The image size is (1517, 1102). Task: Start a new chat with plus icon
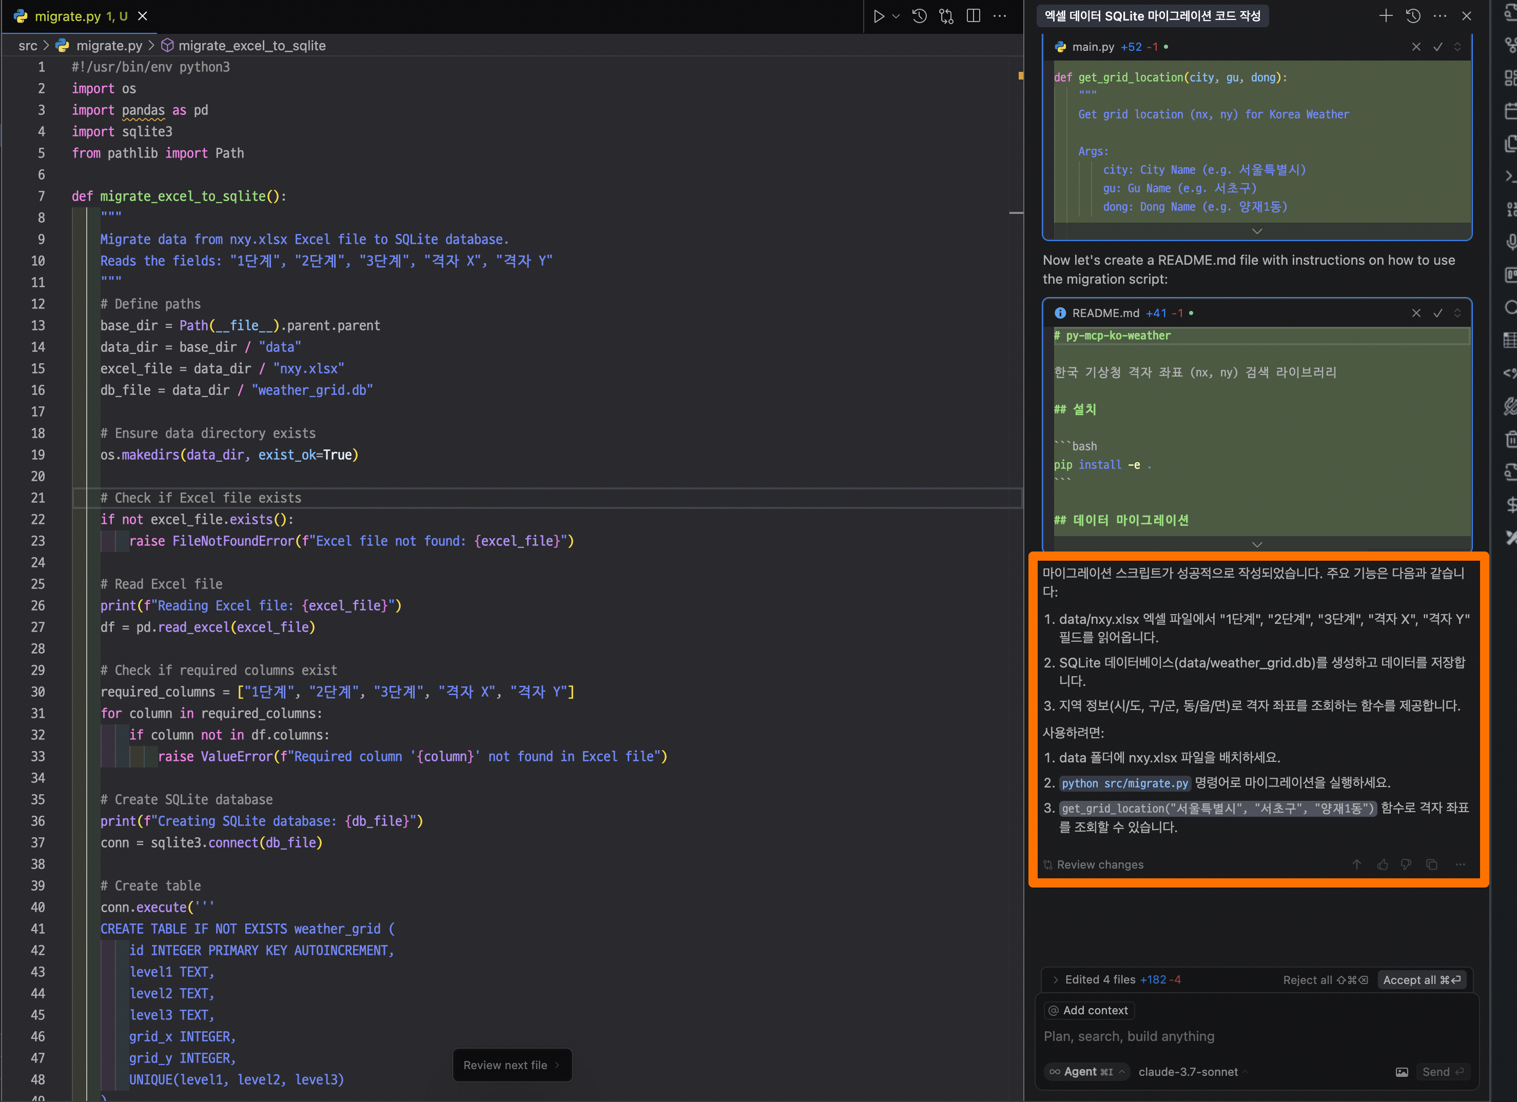pos(1385,16)
